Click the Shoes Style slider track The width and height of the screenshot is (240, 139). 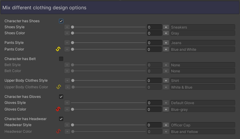pyautogui.click(x=108, y=27)
